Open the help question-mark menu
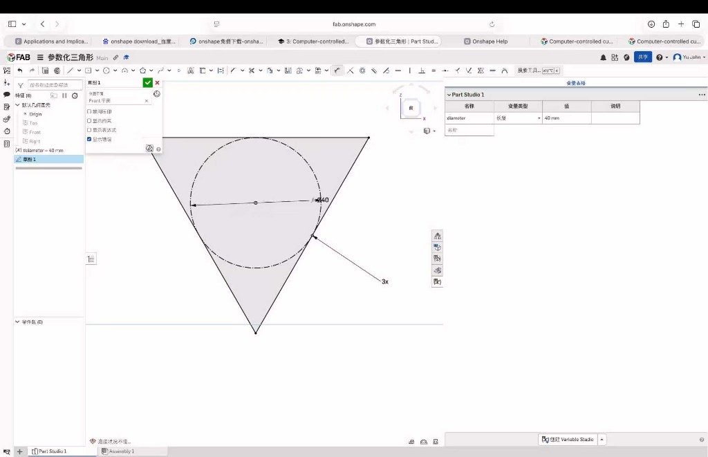Viewport: 708px width, 457px height. pos(661,57)
